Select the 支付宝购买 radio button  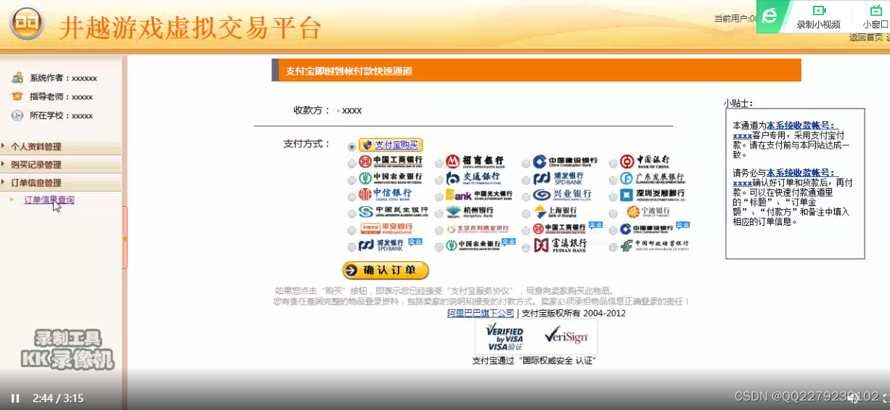pos(352,146)
